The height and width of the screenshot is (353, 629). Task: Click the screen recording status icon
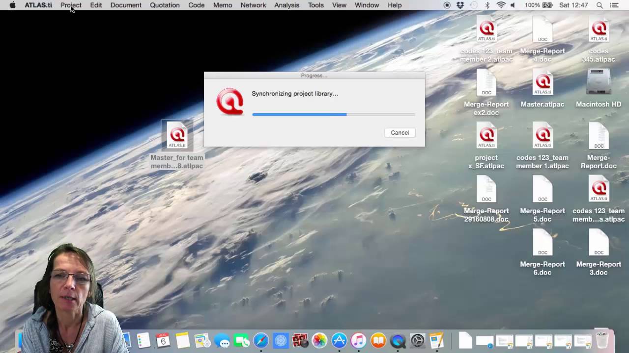pyautogui.click(x=447, y=5)
